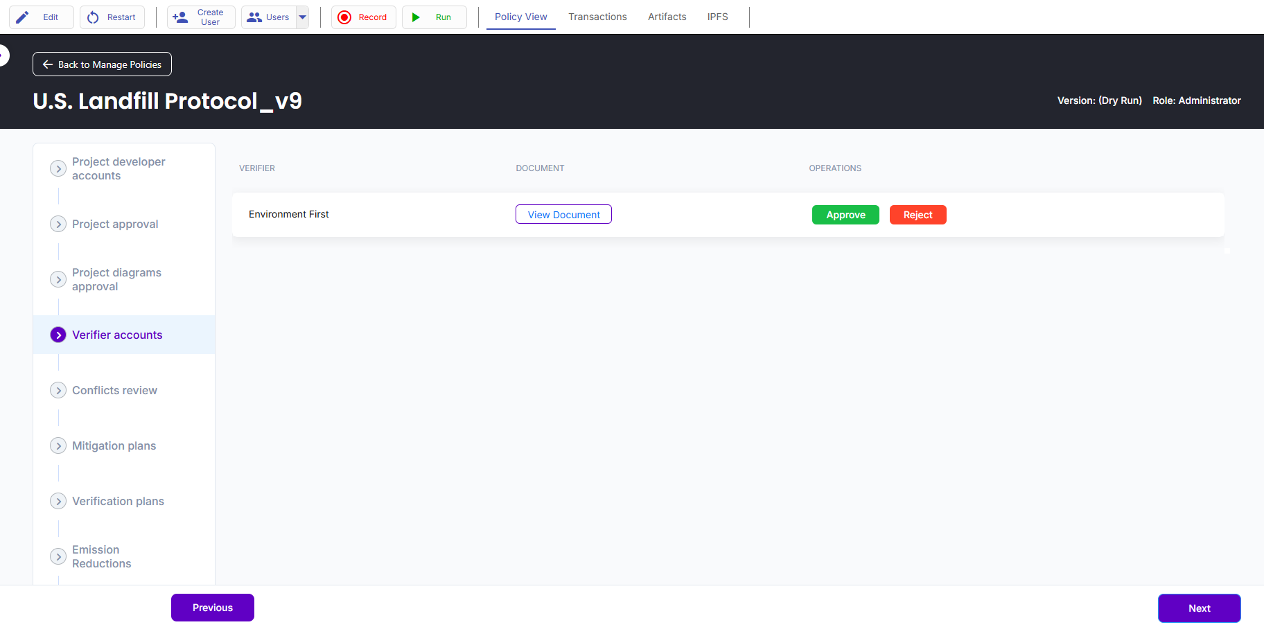Viewport: 1264px width, 627px height.
Task: Click the Verifier accounts step circle icon
Action: [58, 335]
